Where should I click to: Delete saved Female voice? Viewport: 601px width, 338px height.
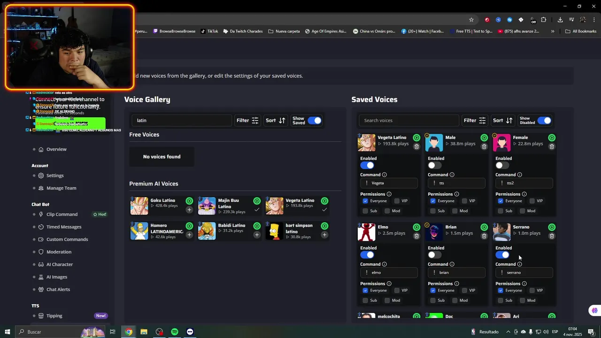tap(552, 146)
